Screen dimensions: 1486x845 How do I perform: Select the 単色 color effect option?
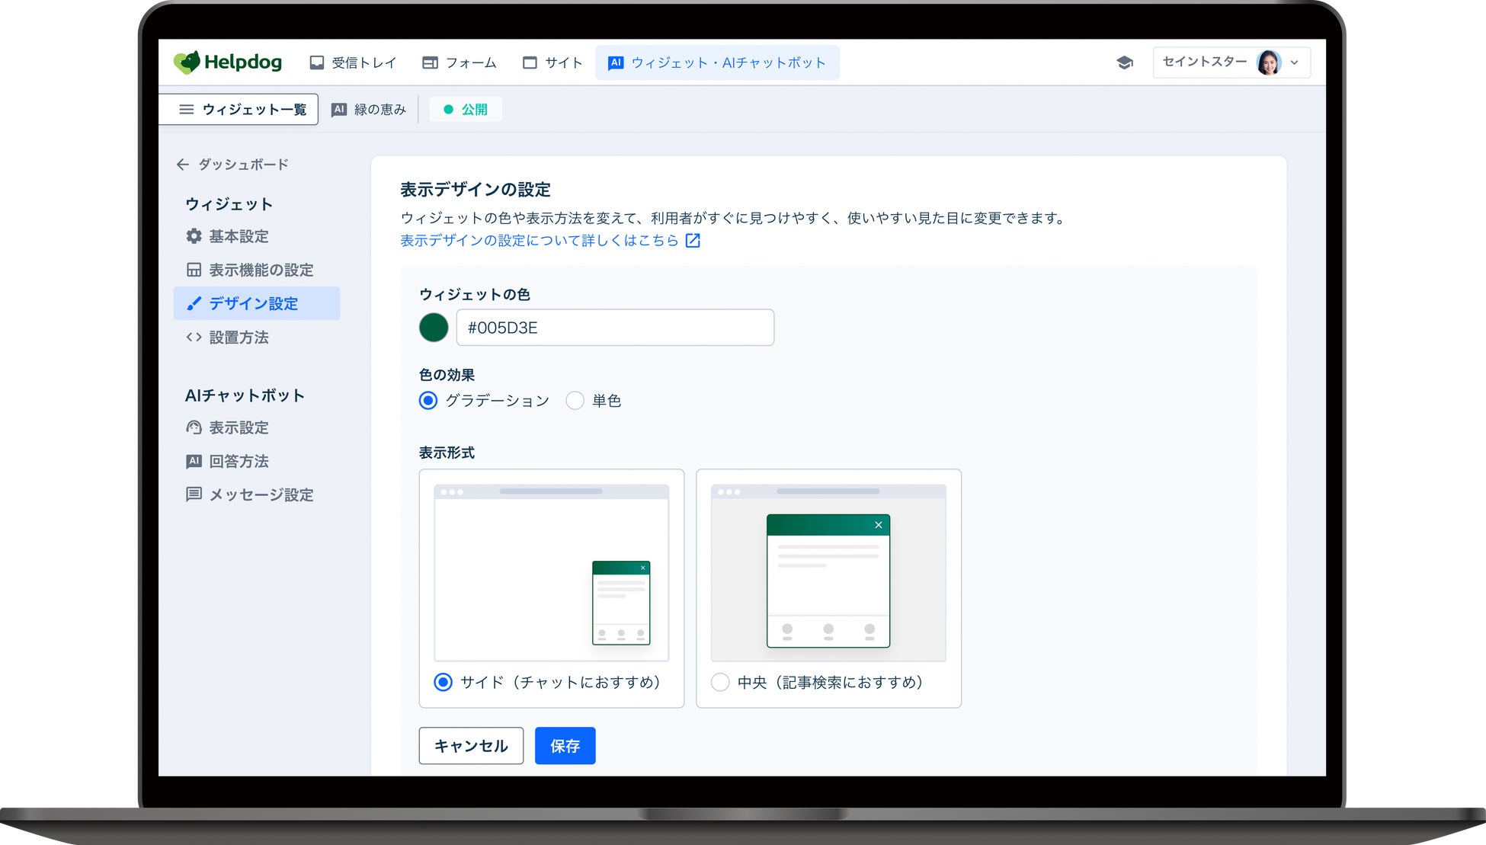point(575,401)
